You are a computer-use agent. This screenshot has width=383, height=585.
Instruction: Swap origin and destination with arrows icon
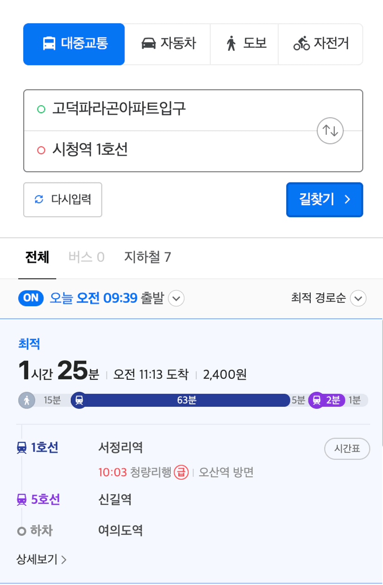pyautogui.click(x=330, y=130)
